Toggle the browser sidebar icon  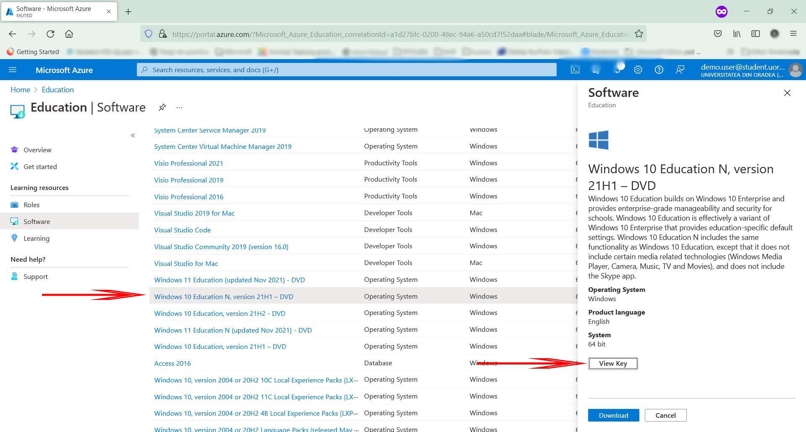756,34
